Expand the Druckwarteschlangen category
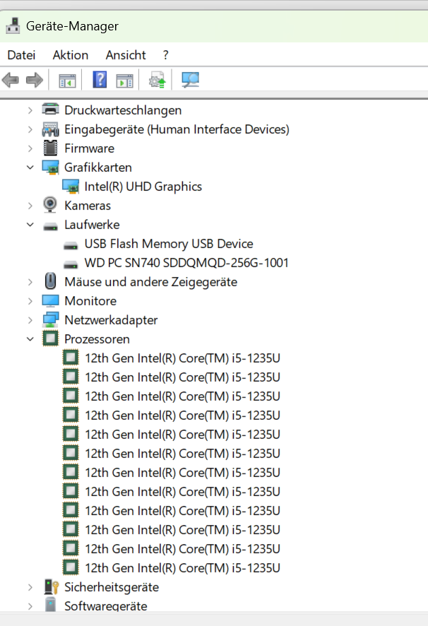Image resolution: width=428 pixels, height=626 pixels. pos(30,110)
